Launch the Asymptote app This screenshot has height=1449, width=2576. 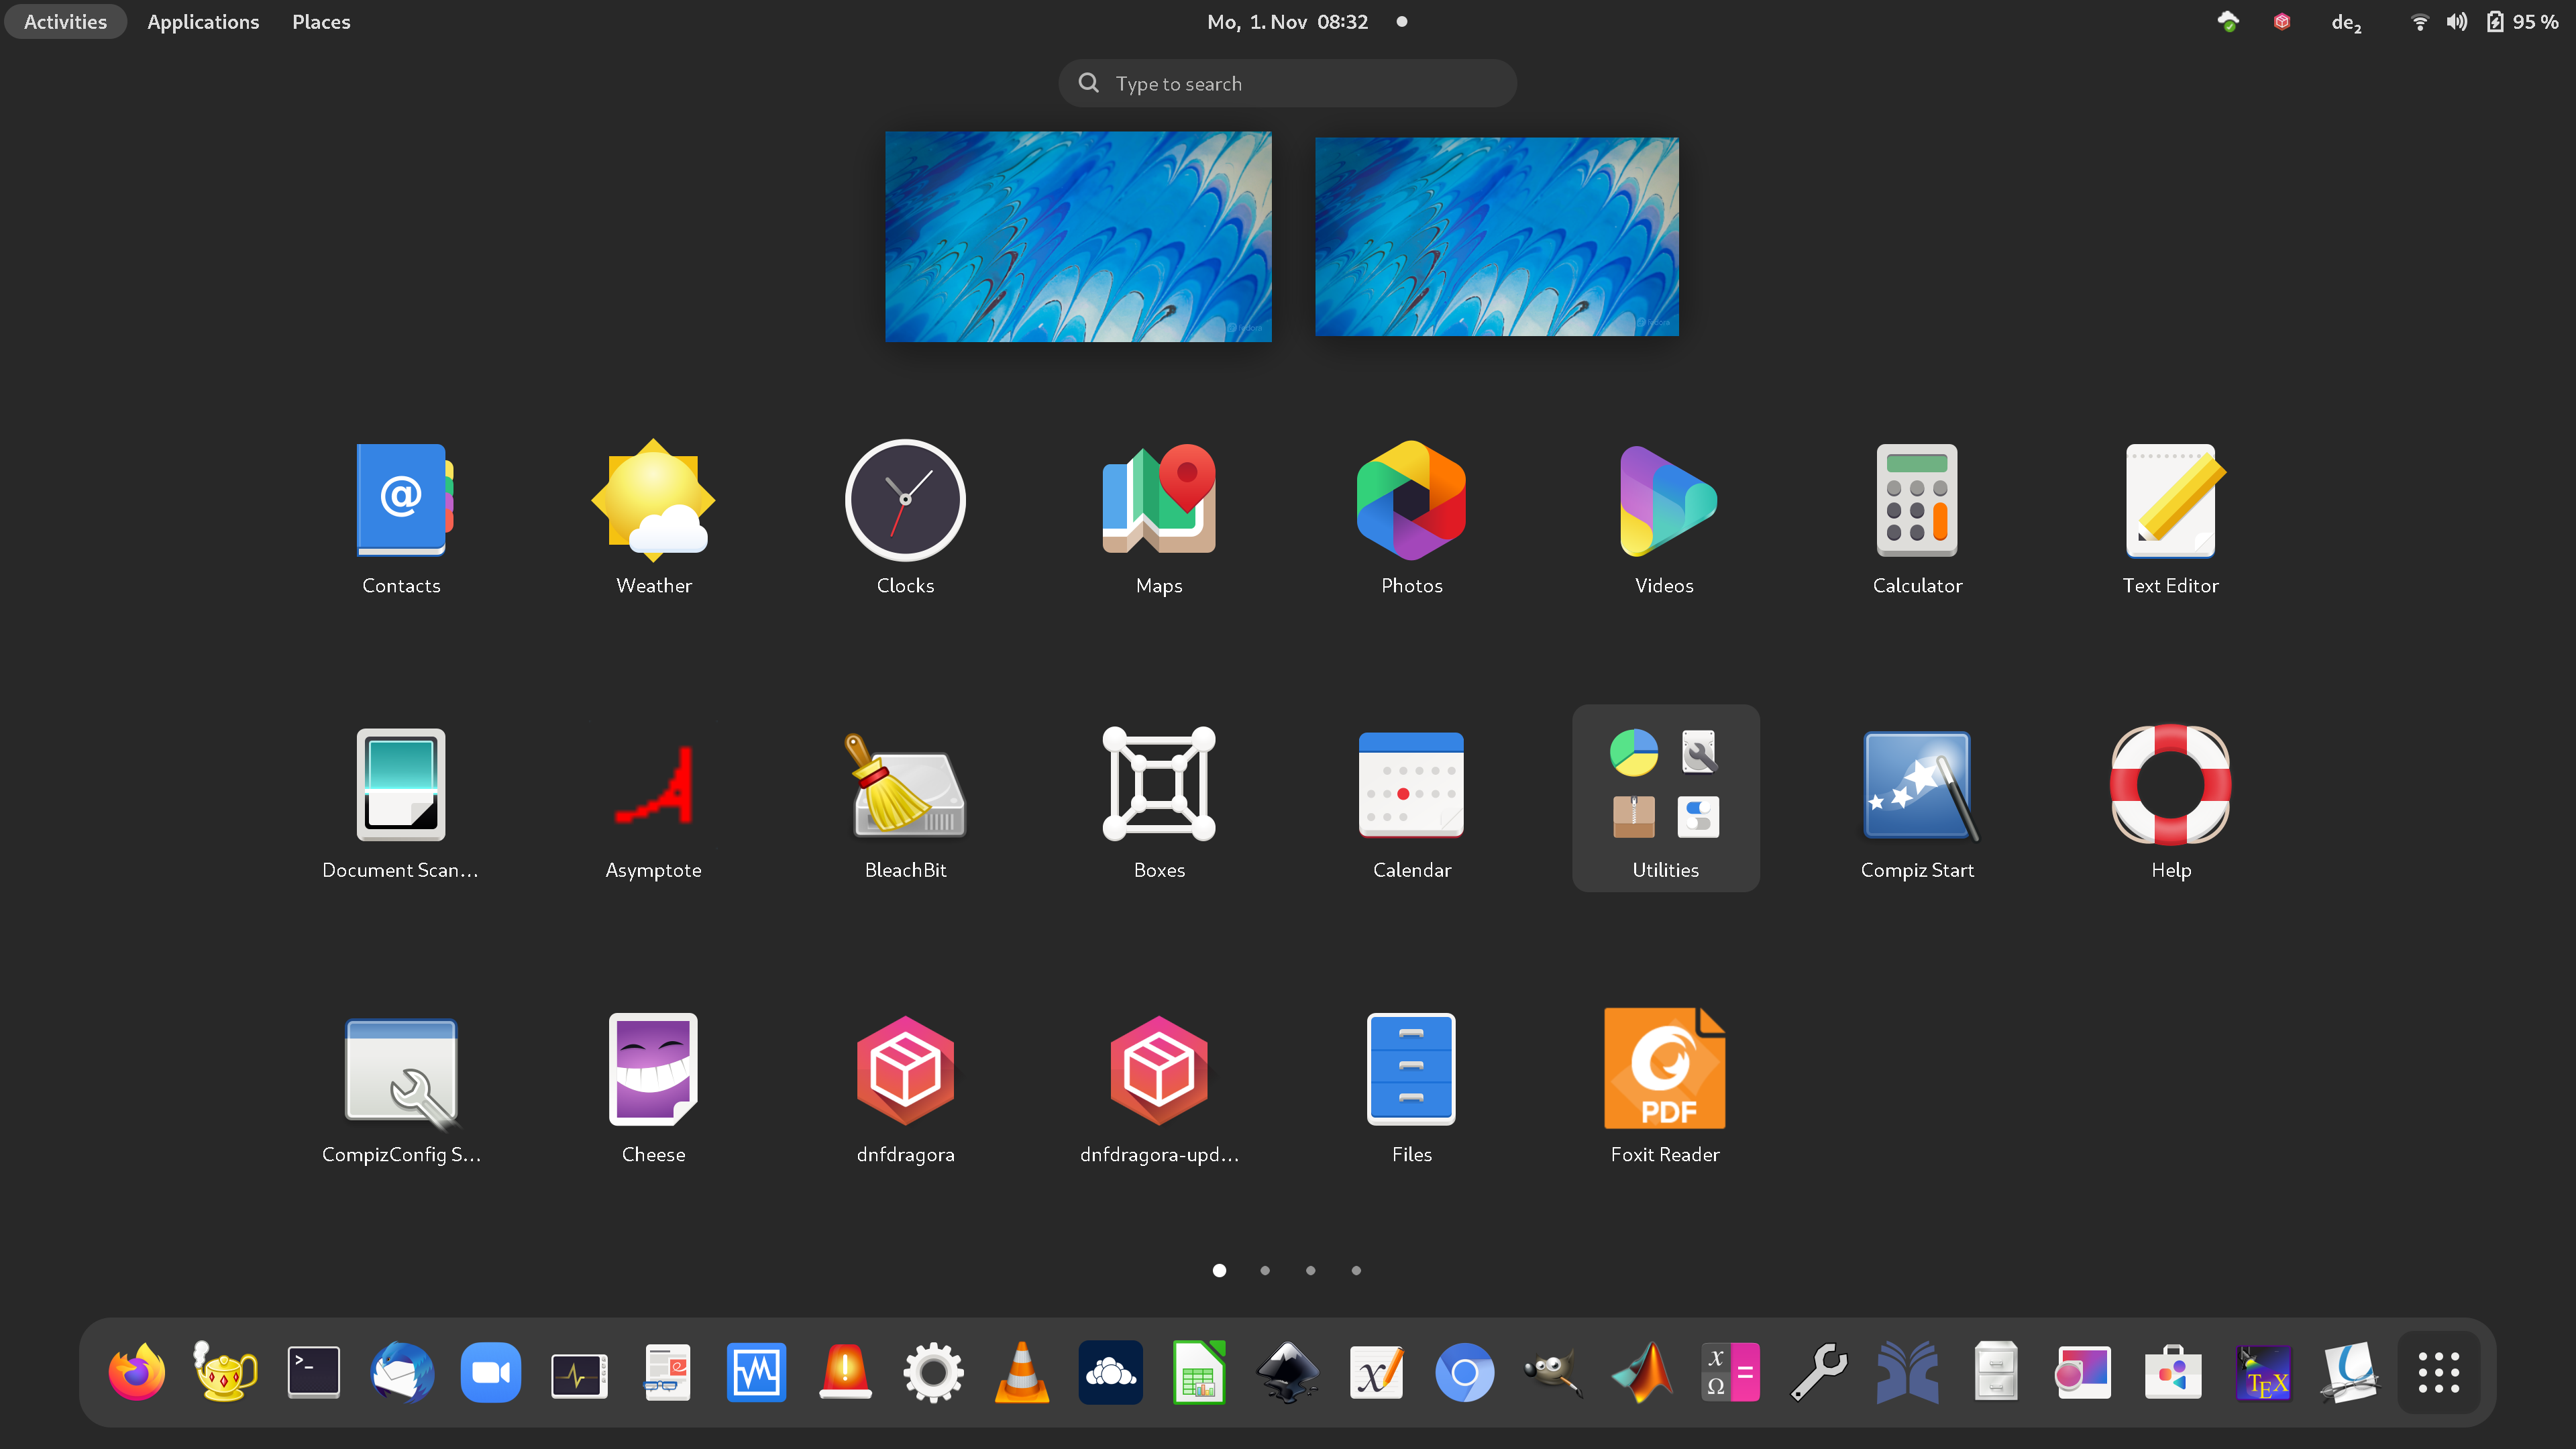(x=653, y=786)
